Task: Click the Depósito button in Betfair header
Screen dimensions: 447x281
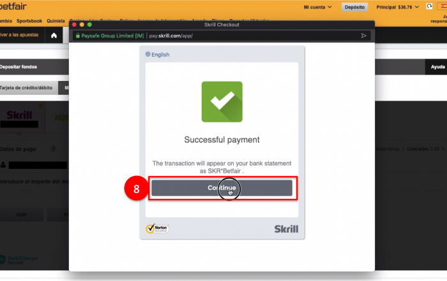Action: click(x=354, y=7)
